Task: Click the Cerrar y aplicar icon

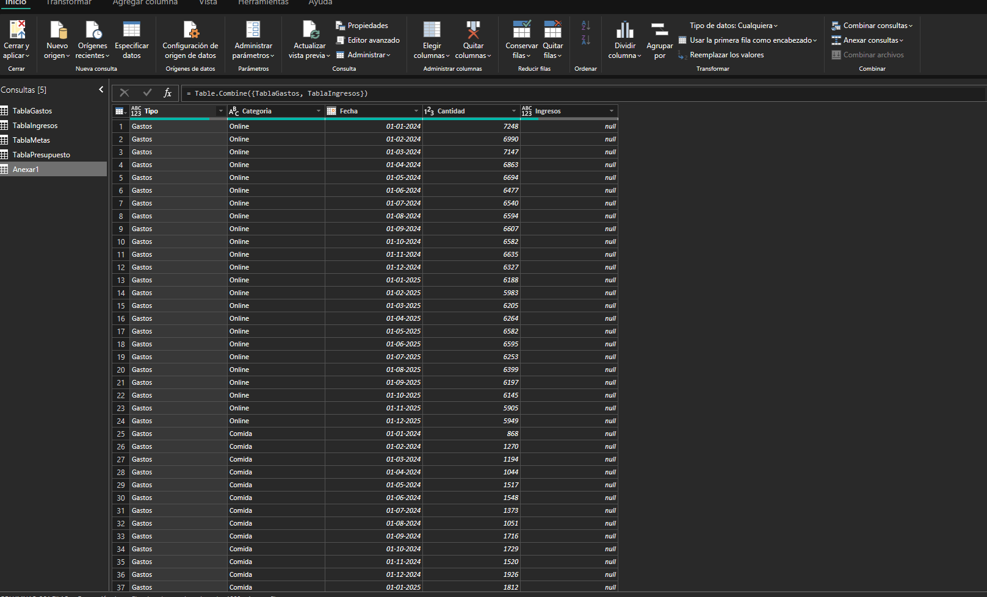Action: (x=17, y=30)
